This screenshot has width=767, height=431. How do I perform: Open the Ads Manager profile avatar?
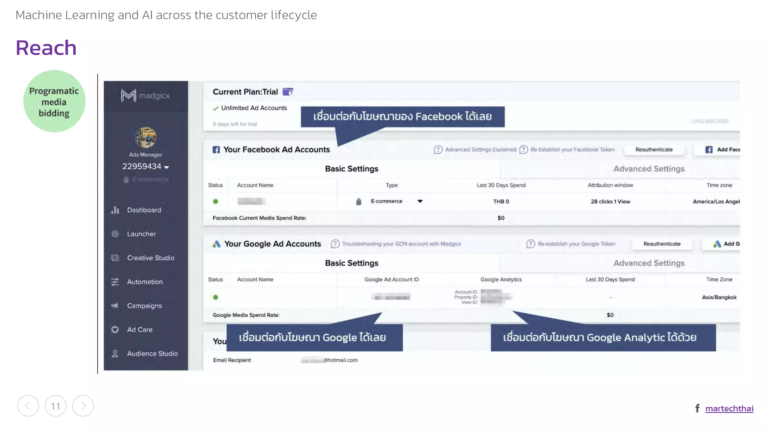pyautogui.click(x=146, y=138)
